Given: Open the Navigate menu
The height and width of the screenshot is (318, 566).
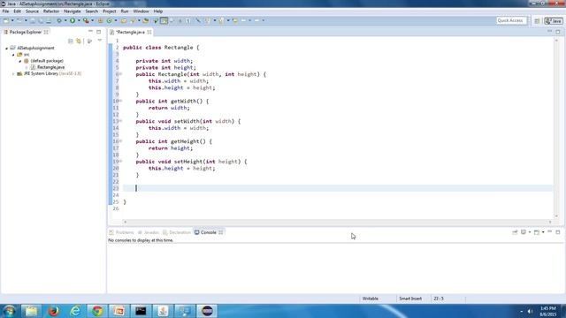Looking at the screenshot, I should 73,11.
